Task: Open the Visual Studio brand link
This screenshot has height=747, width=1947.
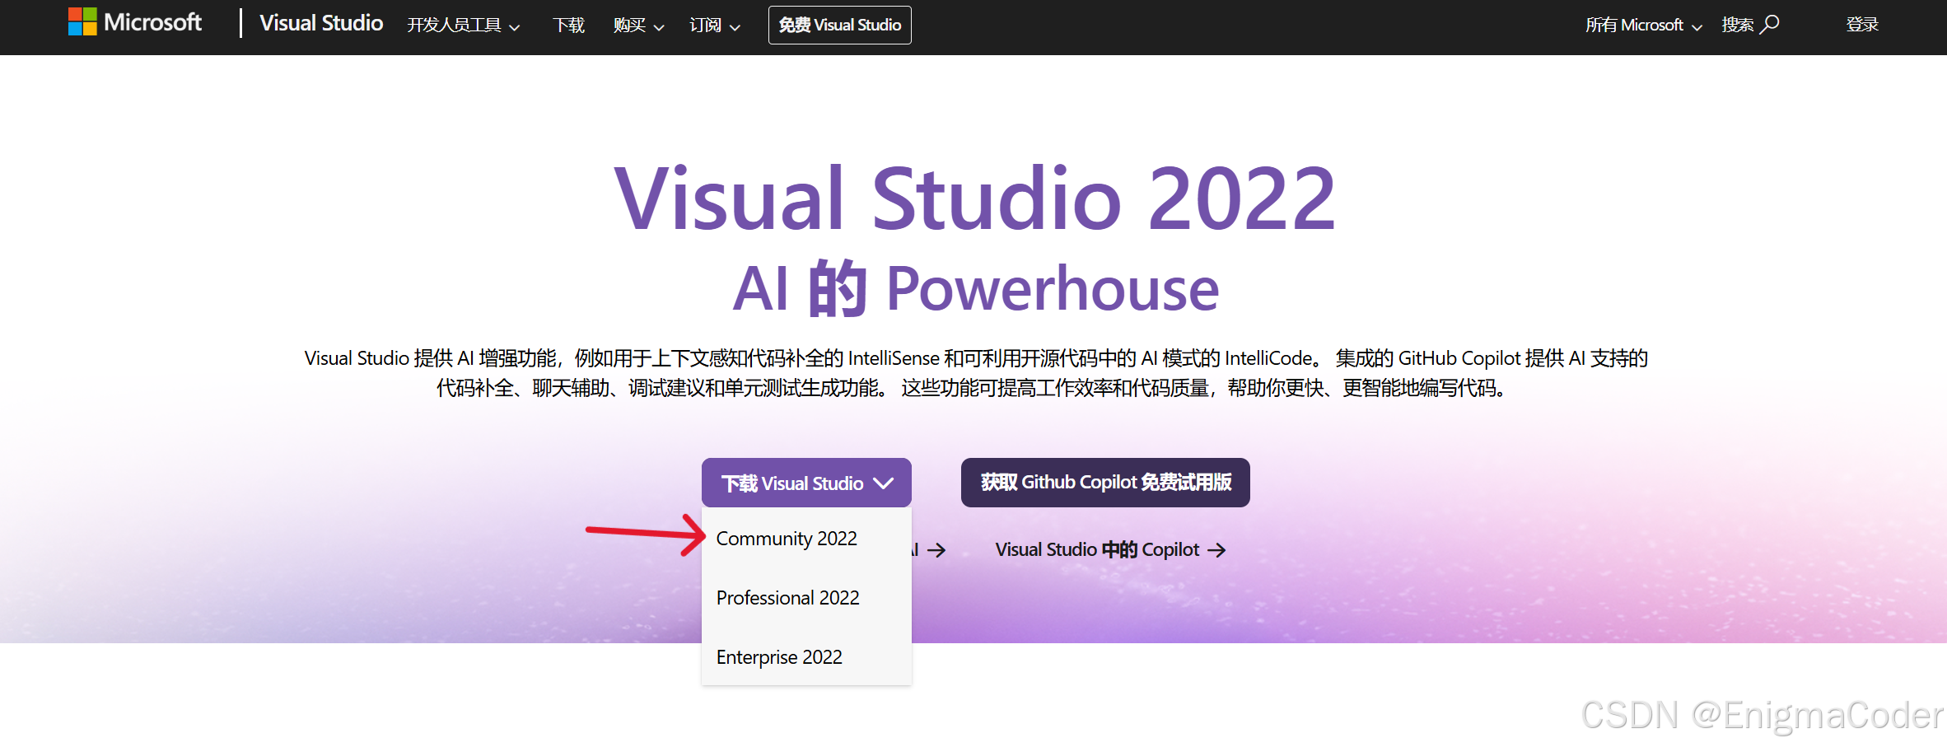Action: pyautogui.click(x=321, y=23)
